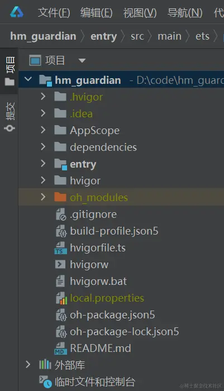
Task: Open the 文件(F) menu
Action: pos(54,13)
